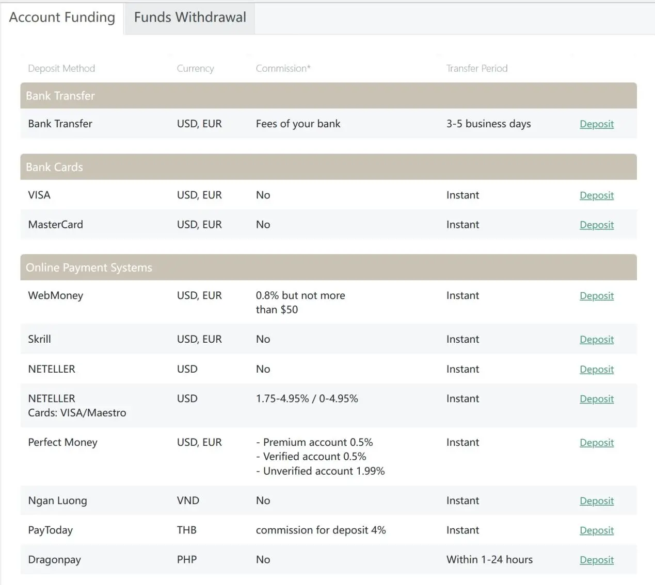Click the VISA Deposit link
The height and width of the screenshot is (585, 655).
pos(597,195)
